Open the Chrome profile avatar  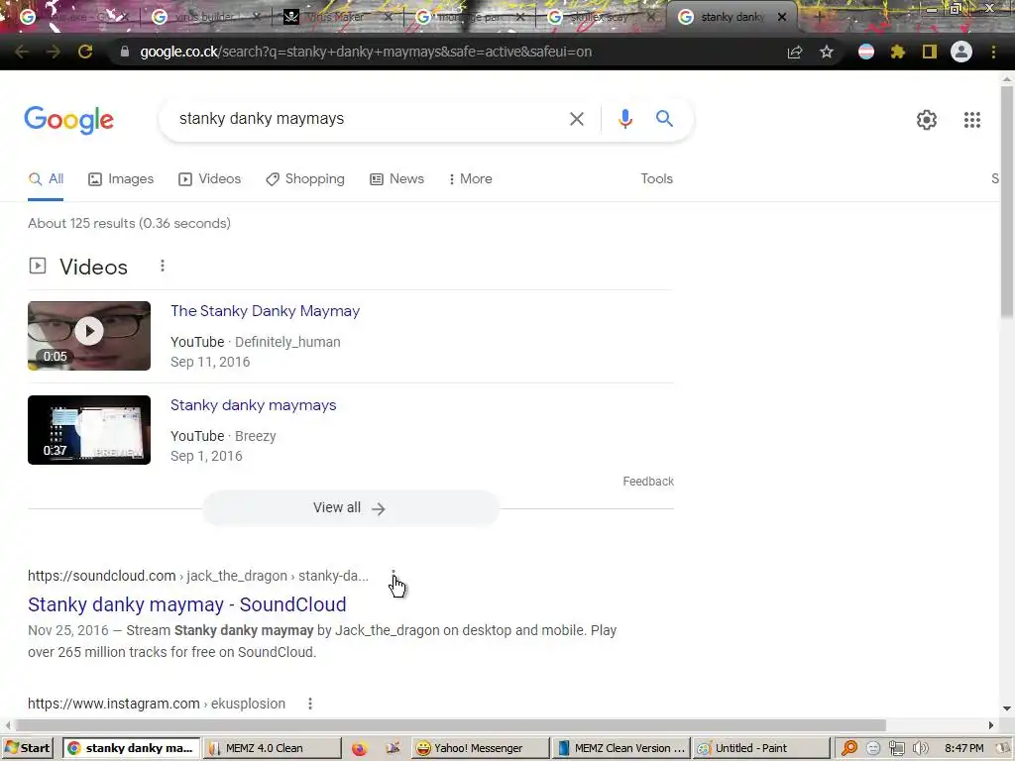pos(961,52)
